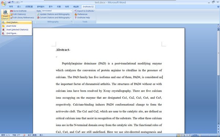Open EndNote Preferences
Screen dimensions: 220x137
coord(81,14)
